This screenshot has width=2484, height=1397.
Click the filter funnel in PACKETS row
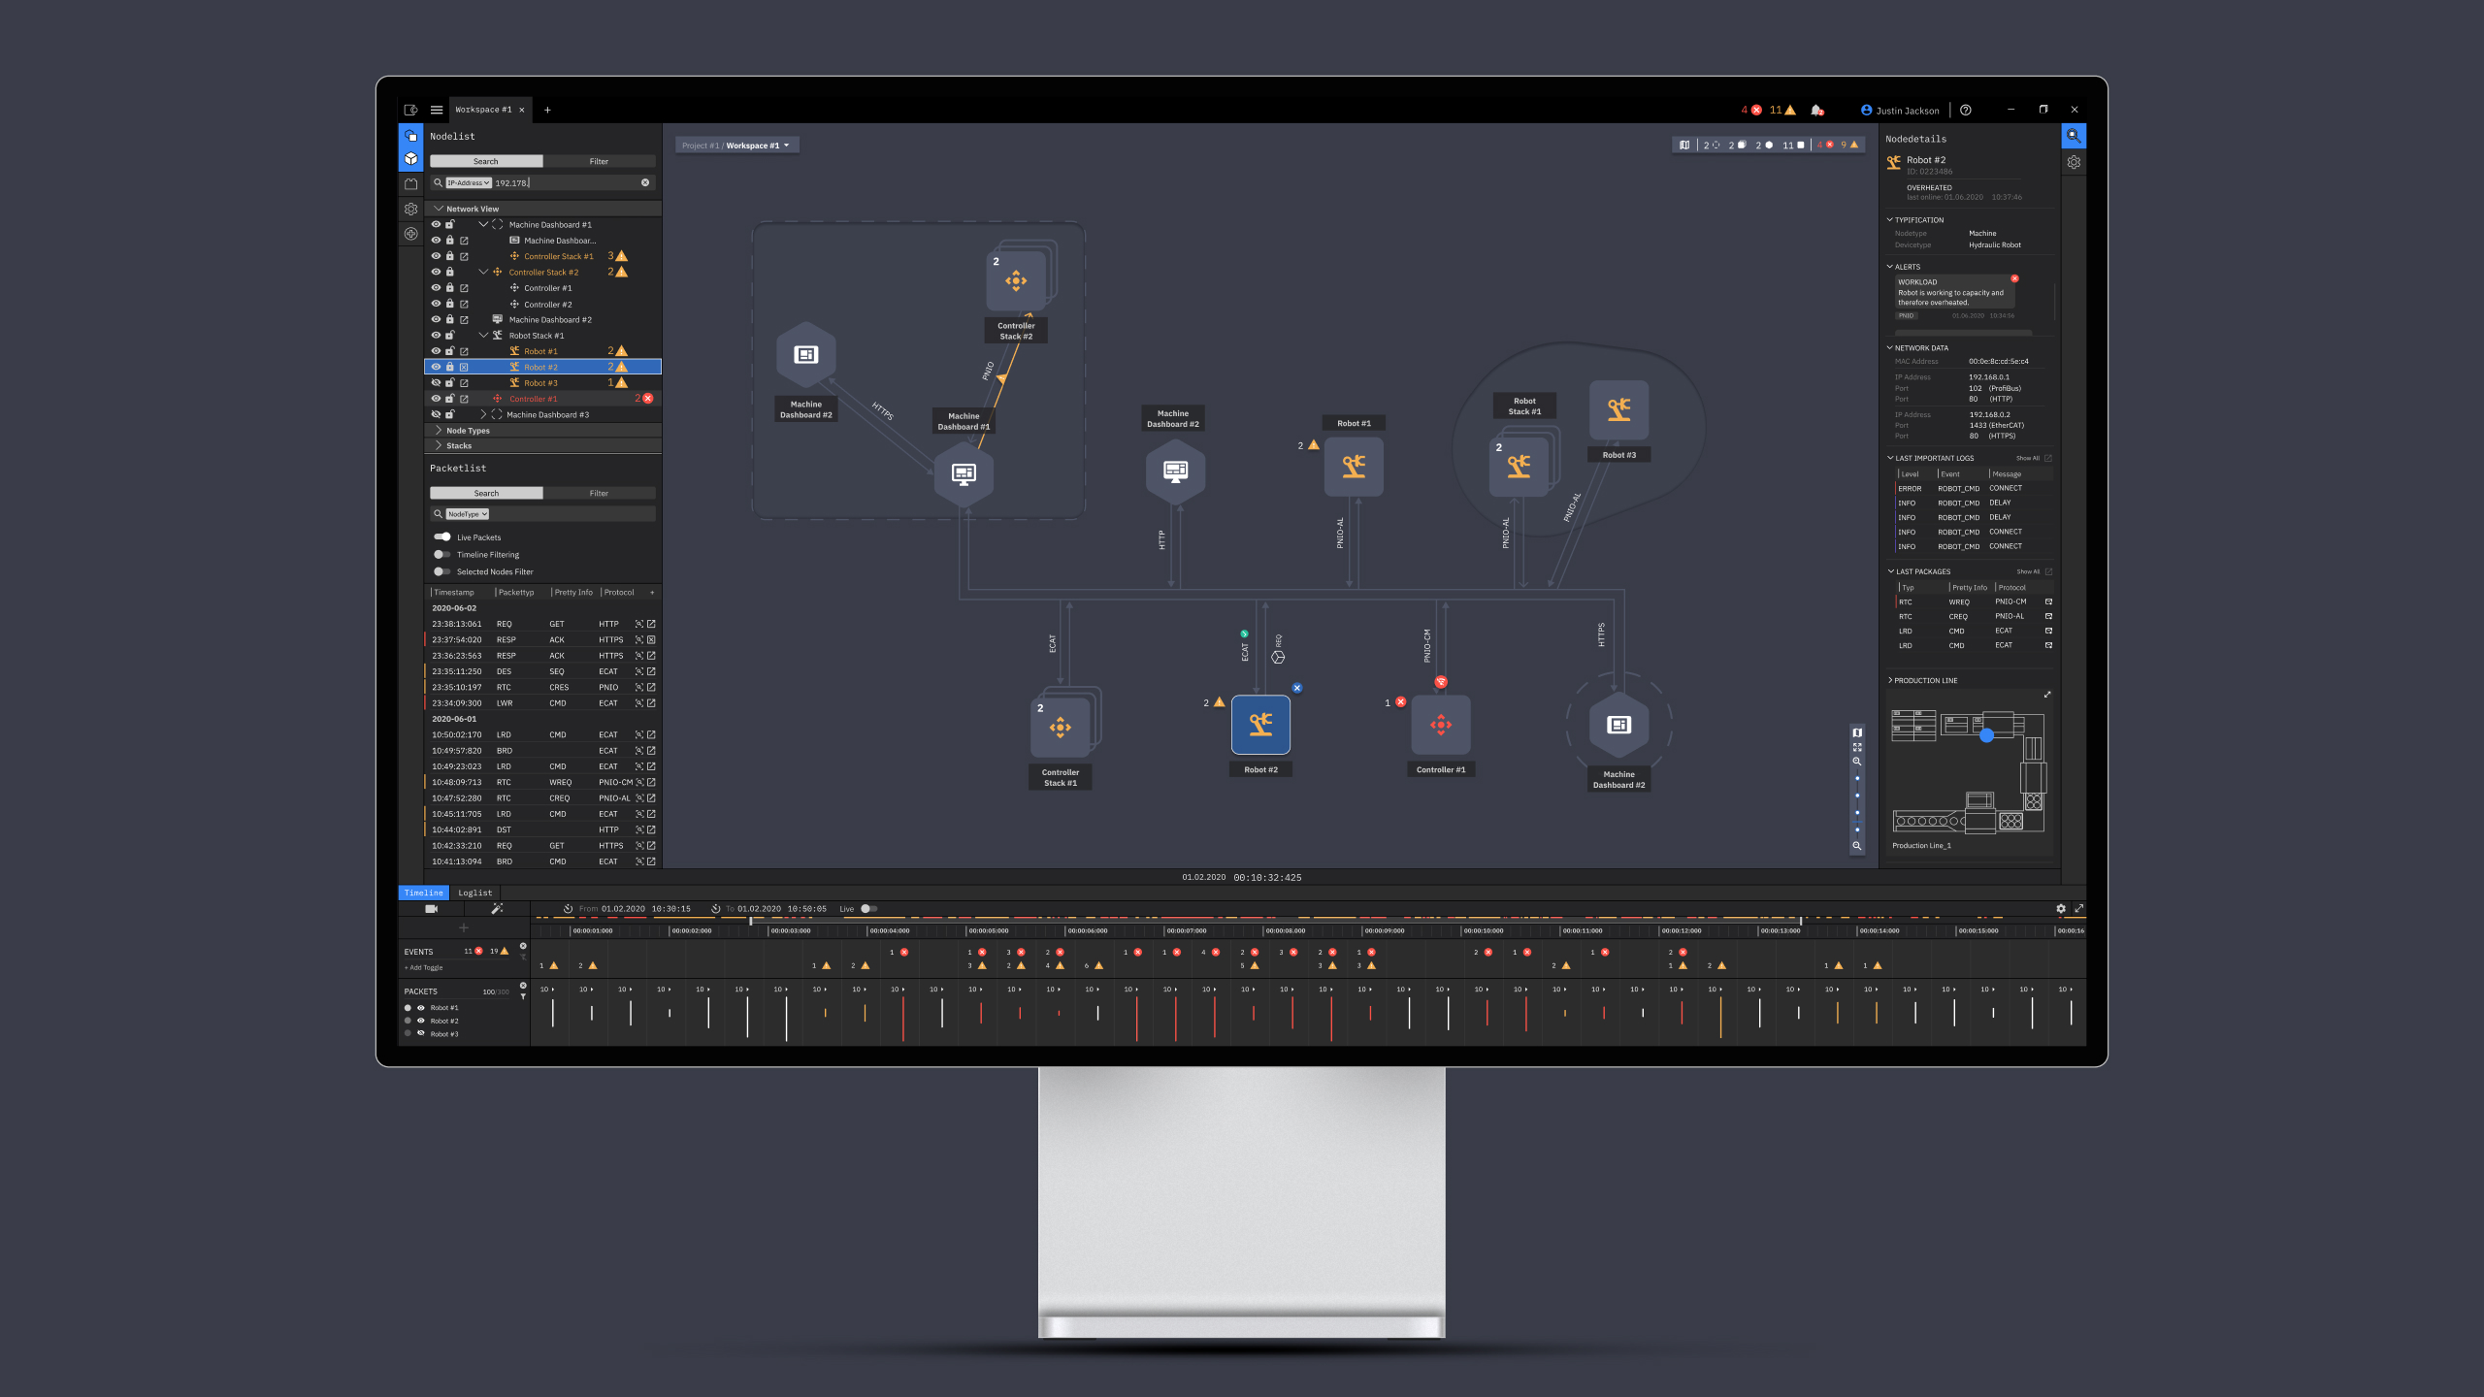523,996
